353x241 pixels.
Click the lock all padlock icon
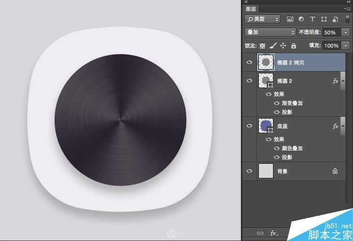[293, 46]
